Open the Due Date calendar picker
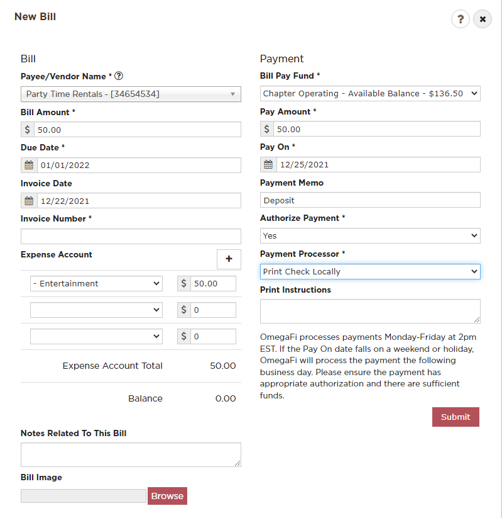The height and width of the screenshot is (518, 502). [28, 165]
